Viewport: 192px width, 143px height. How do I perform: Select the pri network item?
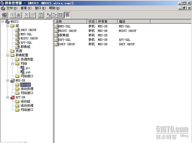tap(28, 68)
